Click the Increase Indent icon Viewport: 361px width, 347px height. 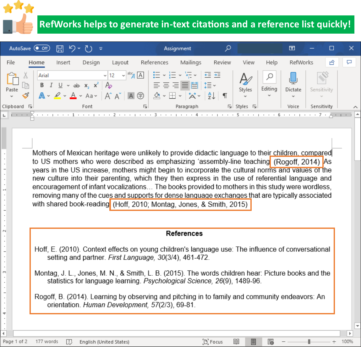(217, 75)
